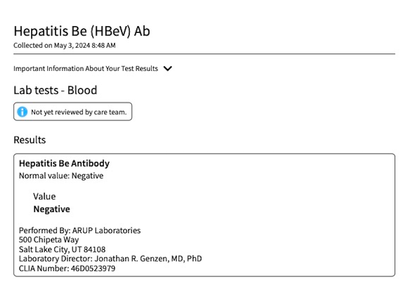Image resolution: width=404 pixels, height=281 pixels.
Task: Click the Hepatitis Be (HBeV) Ab title
Action: [x=82, y=31]
